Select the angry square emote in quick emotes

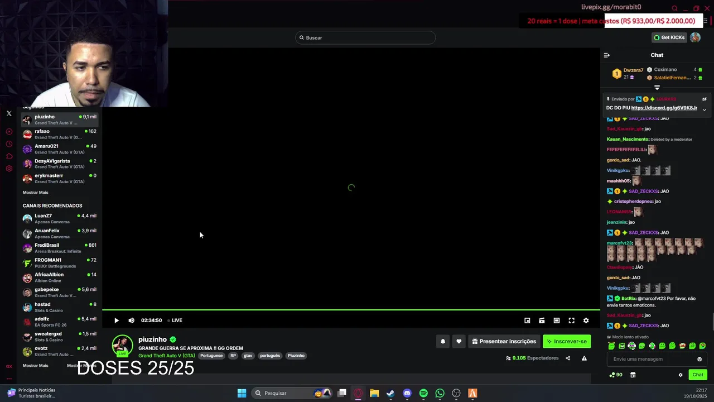tap(622, 346)
